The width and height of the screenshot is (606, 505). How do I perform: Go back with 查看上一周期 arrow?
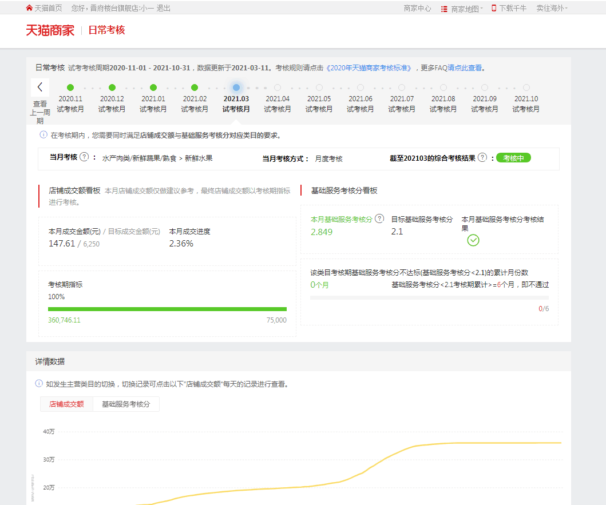click(40, 88)
